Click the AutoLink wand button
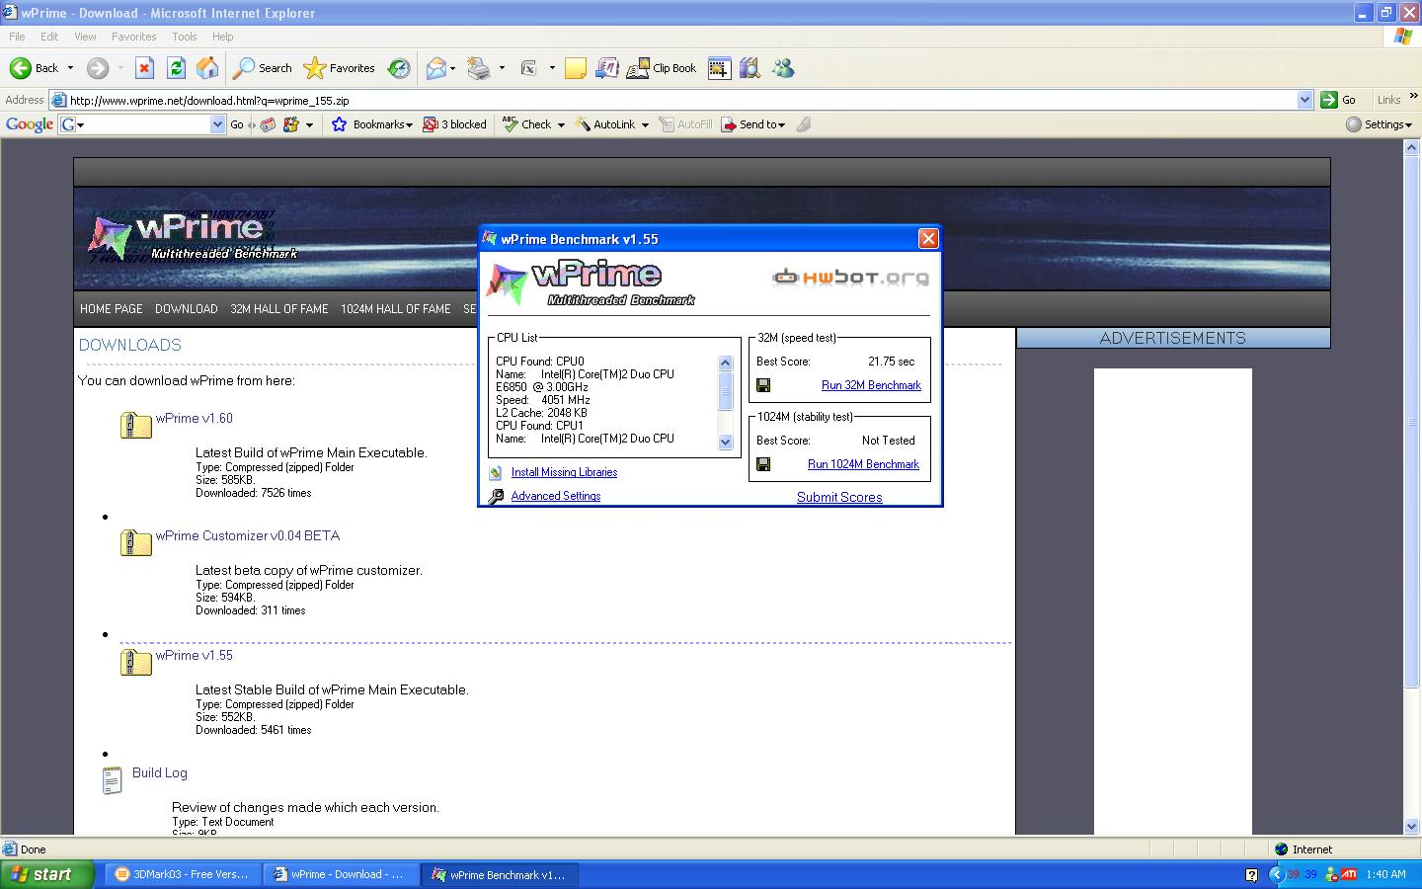The image size is (1422, 889). [605, 124]
